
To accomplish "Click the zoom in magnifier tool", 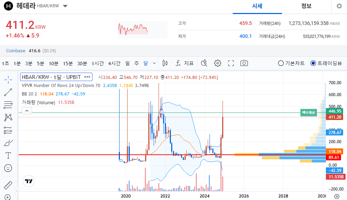I will (7, 197).
